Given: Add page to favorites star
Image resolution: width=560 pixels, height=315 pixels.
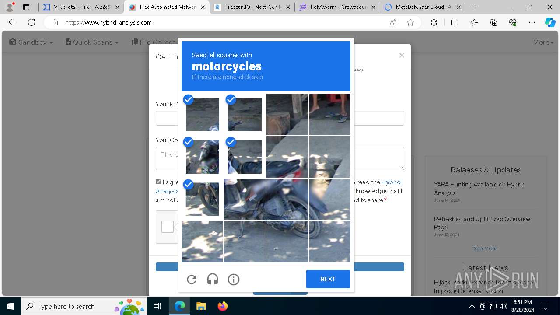Looking at the screenshot, I should pos(410,22).
